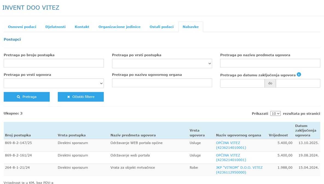Click the end date field after 'do'
The height and width of the screenshot is (184, 324).
[x=298, y=83]
